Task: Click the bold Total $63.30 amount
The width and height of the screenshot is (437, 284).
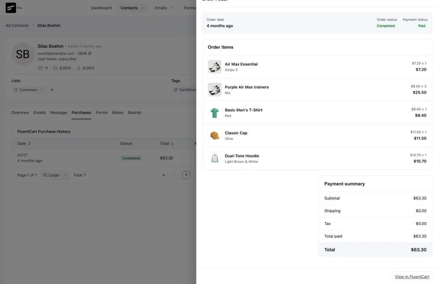Action: pos(419,250)
